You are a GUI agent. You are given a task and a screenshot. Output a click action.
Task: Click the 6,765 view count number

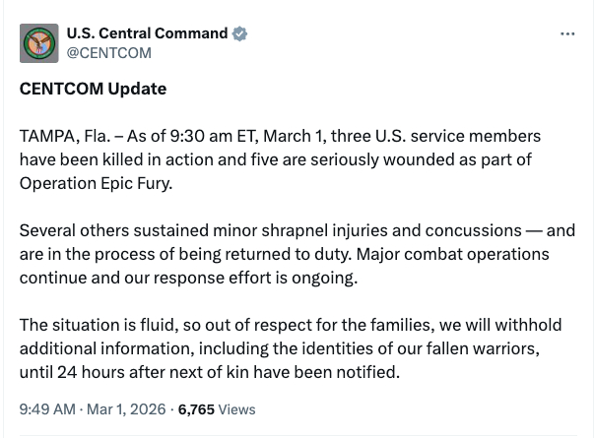(x=198, y=408)
